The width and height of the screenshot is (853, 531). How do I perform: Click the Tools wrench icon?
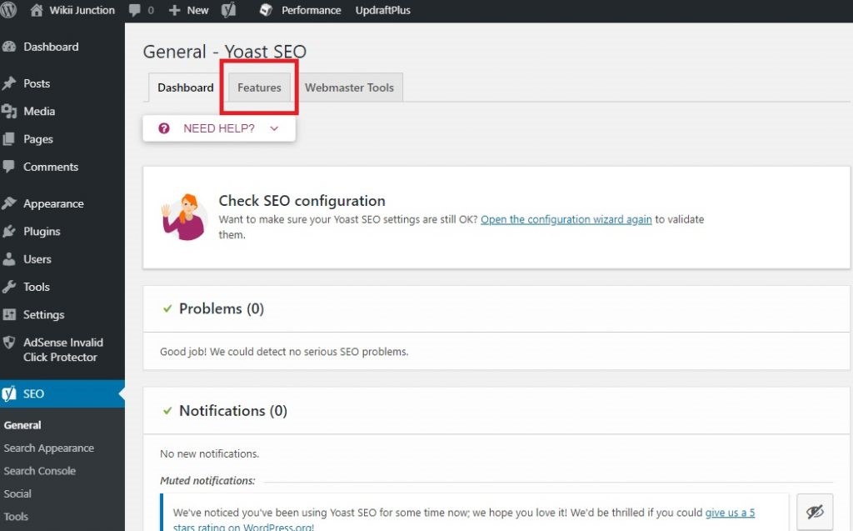[x=8, y=287]
